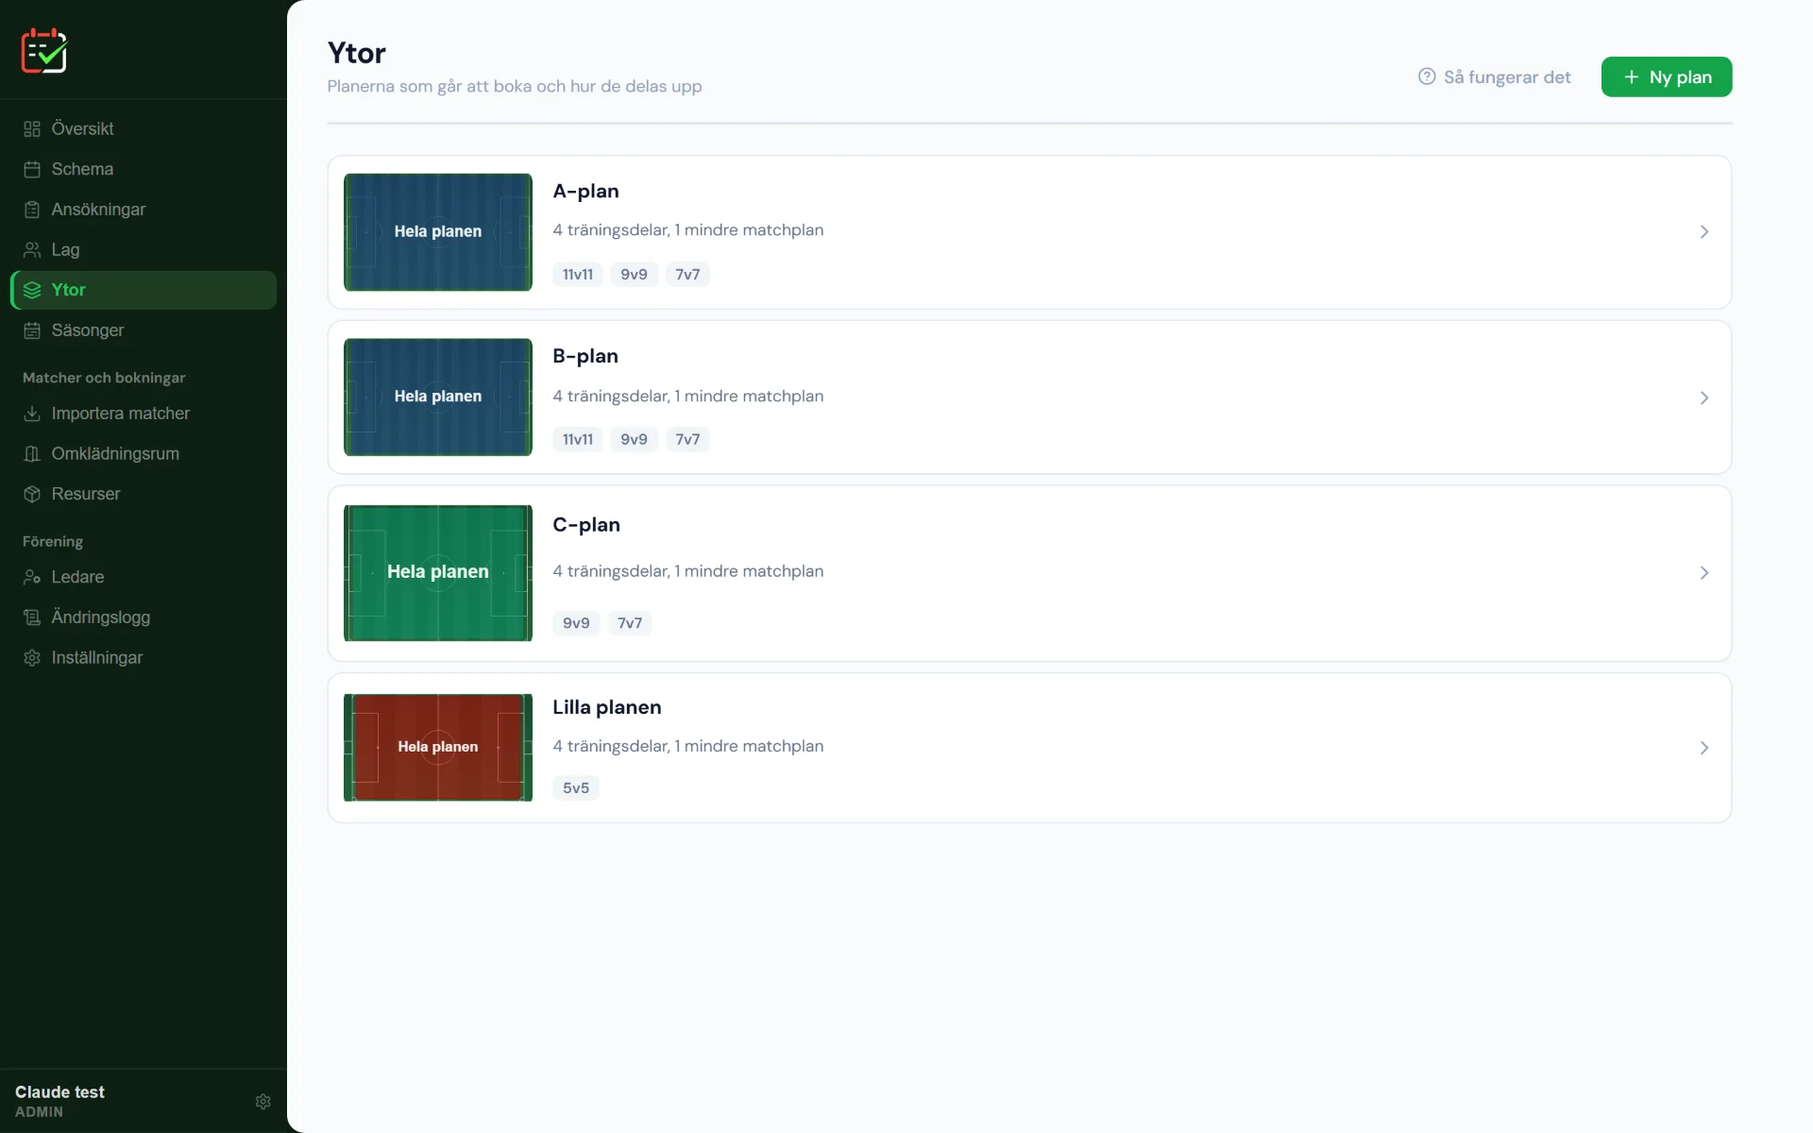This screenshot has height=1133, width=1813.
Task: Click the calendar checkmark app logo
Action: point(44,50)
